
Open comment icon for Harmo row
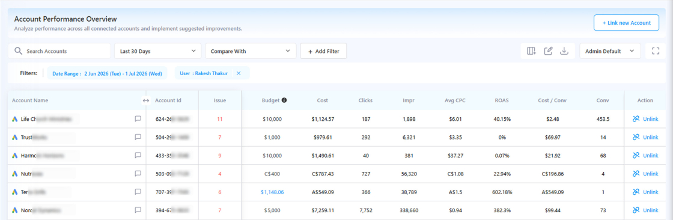pyautogui.click(x=138, y=156)
